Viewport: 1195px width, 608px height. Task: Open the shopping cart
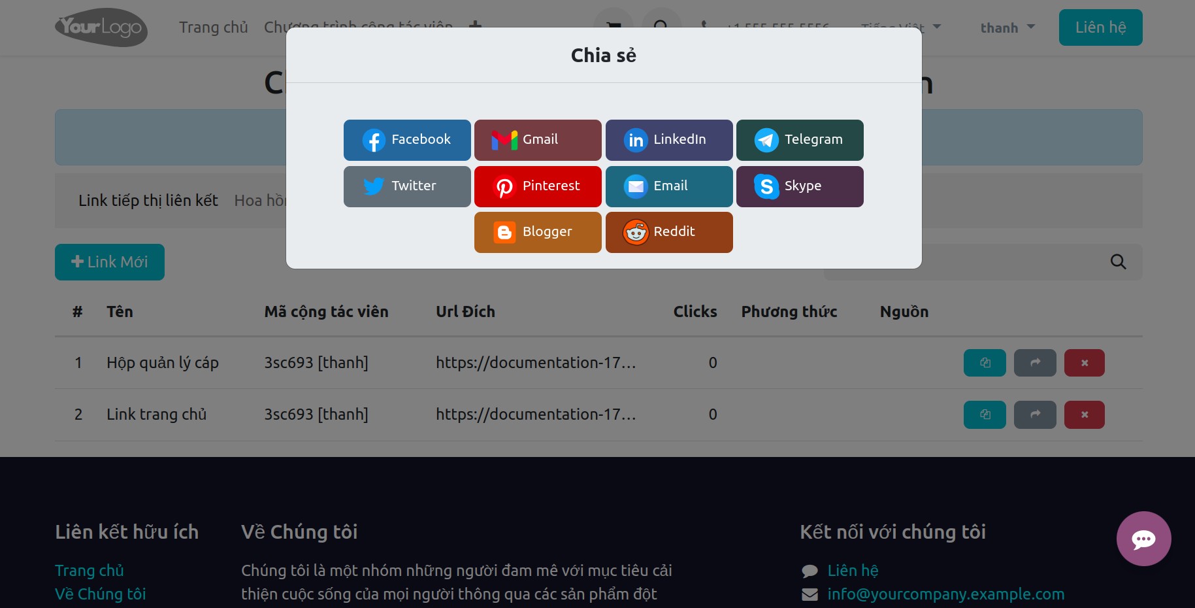pos(613,27)
